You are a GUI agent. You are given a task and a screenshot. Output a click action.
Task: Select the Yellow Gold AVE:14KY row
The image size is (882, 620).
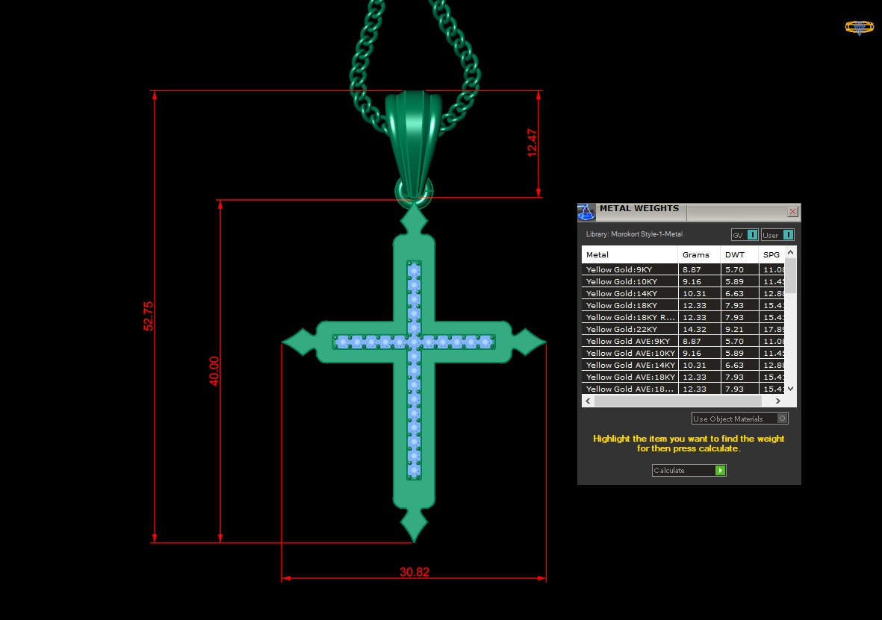683,365
